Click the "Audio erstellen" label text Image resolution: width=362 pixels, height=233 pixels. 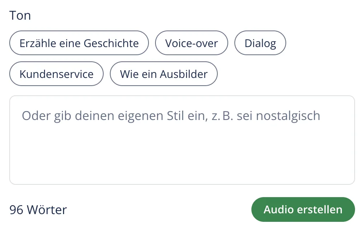pyautogui.click(x=303, y=209)
